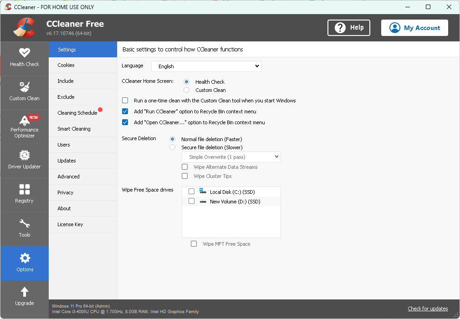The height and width of the screenshot is (319, 460).
Task: Open My Account
Action: tap(414, 28)
